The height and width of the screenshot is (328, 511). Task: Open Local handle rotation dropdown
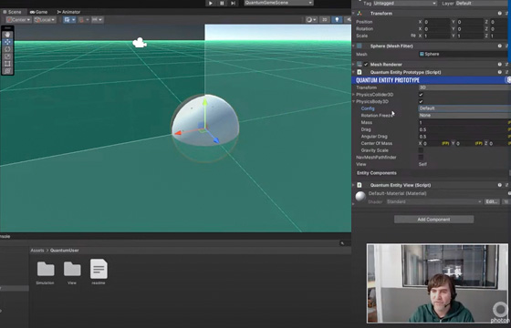[45, 20]
